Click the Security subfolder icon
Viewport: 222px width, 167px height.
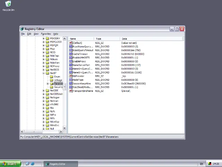click(52, 87)
